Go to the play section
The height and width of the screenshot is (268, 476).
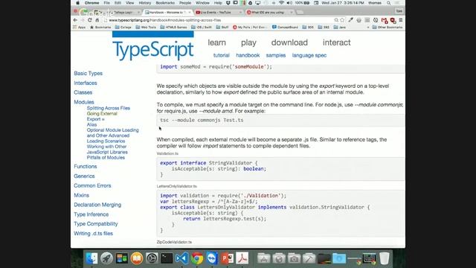(x=248, y=42)
